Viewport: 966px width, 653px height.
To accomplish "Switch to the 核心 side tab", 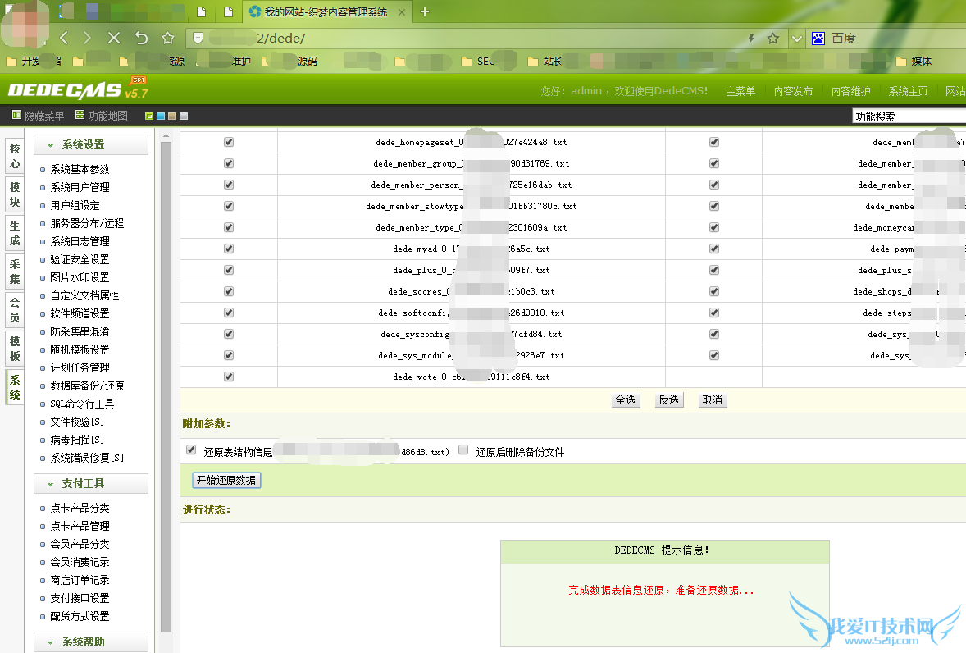I will pos(15,157).
